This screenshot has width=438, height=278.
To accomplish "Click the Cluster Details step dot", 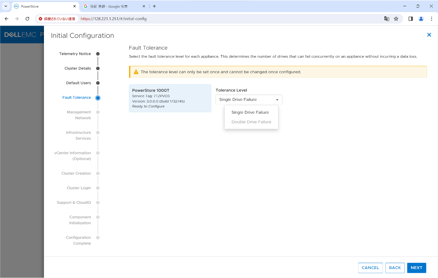I will tap(98, 68).
